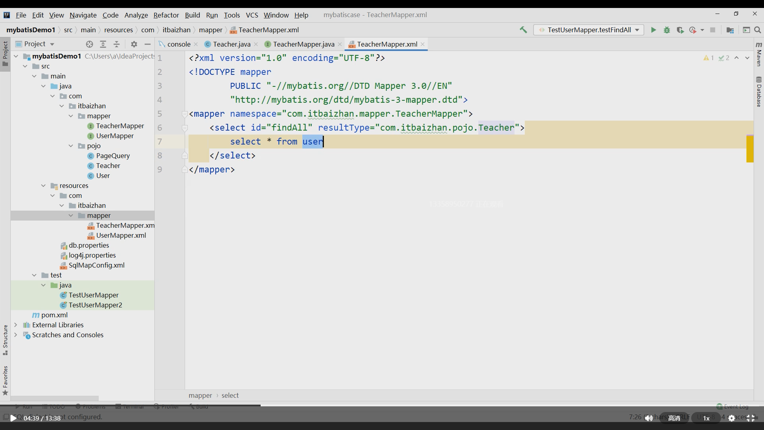The width and height of the screenshot is (764, 430).
Task: Click the warnings indicator in editor corner
Action: pyautogui.click(x=709, y=58)
